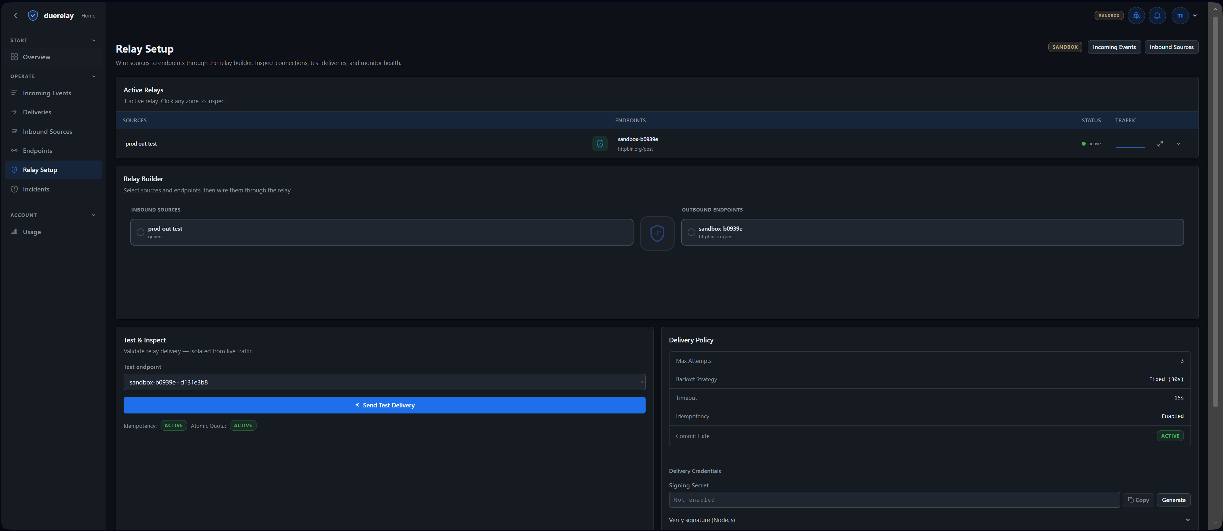Click the Endpoints sidebar icon

14,150
